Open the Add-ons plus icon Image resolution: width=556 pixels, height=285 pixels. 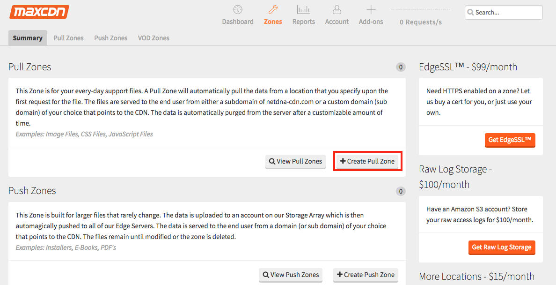371,10
